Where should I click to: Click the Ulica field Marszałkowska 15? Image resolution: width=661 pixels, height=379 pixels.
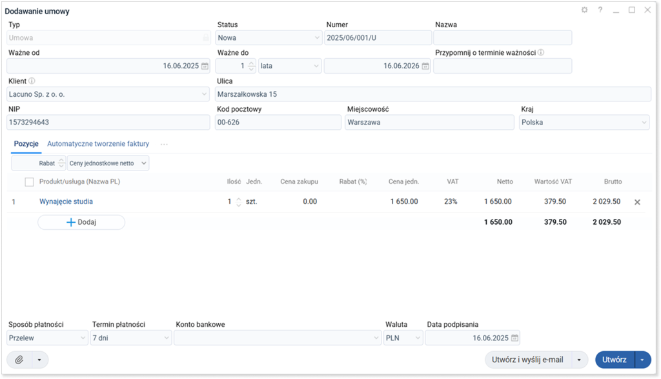click(x=433, y=94)
